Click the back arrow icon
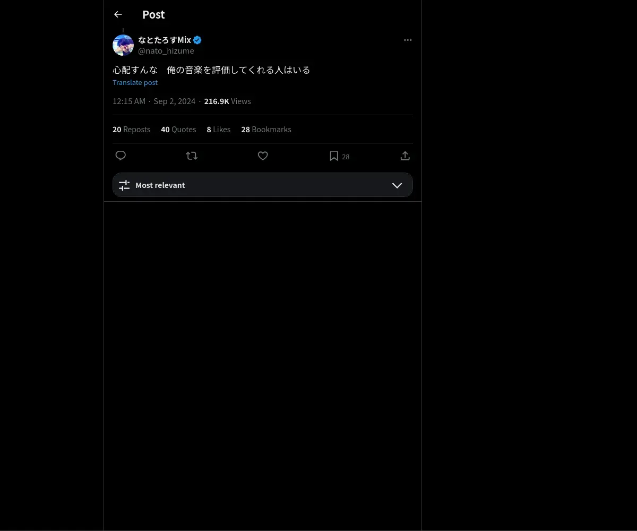 click(x=118, y=15)
